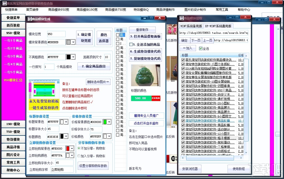284x179 pixels.
Task: Click green 价格背景颜色 swatch
Action: pos(105,122)
